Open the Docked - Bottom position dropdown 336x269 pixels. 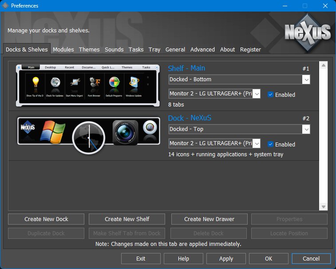tap(239, 79)
